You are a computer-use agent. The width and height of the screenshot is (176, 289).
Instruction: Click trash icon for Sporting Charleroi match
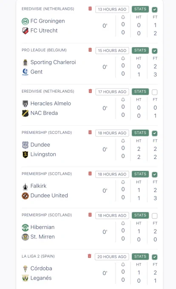[x=90, y=50]
